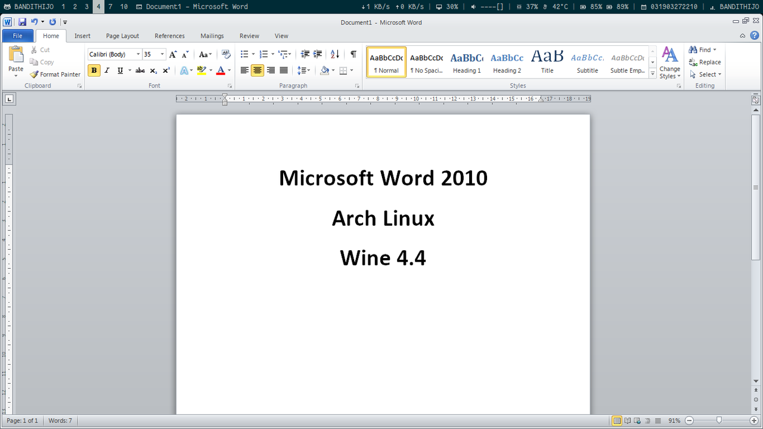Click the Save icon in quick access toolbar
Viewport: 763px width, 429px height.
(22, 22)
